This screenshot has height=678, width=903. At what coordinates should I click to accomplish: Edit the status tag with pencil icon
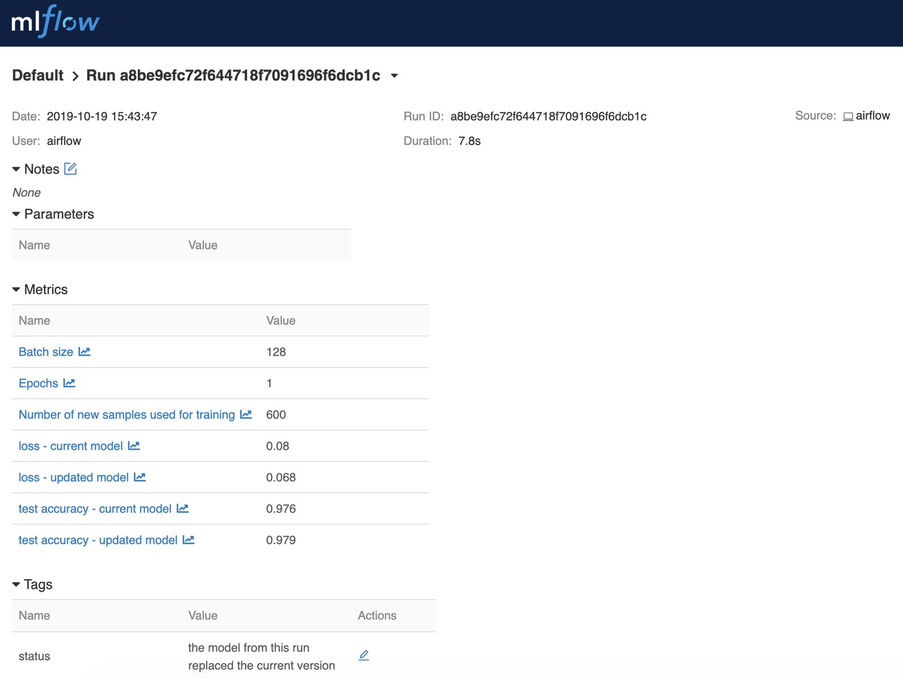(364, 655)
